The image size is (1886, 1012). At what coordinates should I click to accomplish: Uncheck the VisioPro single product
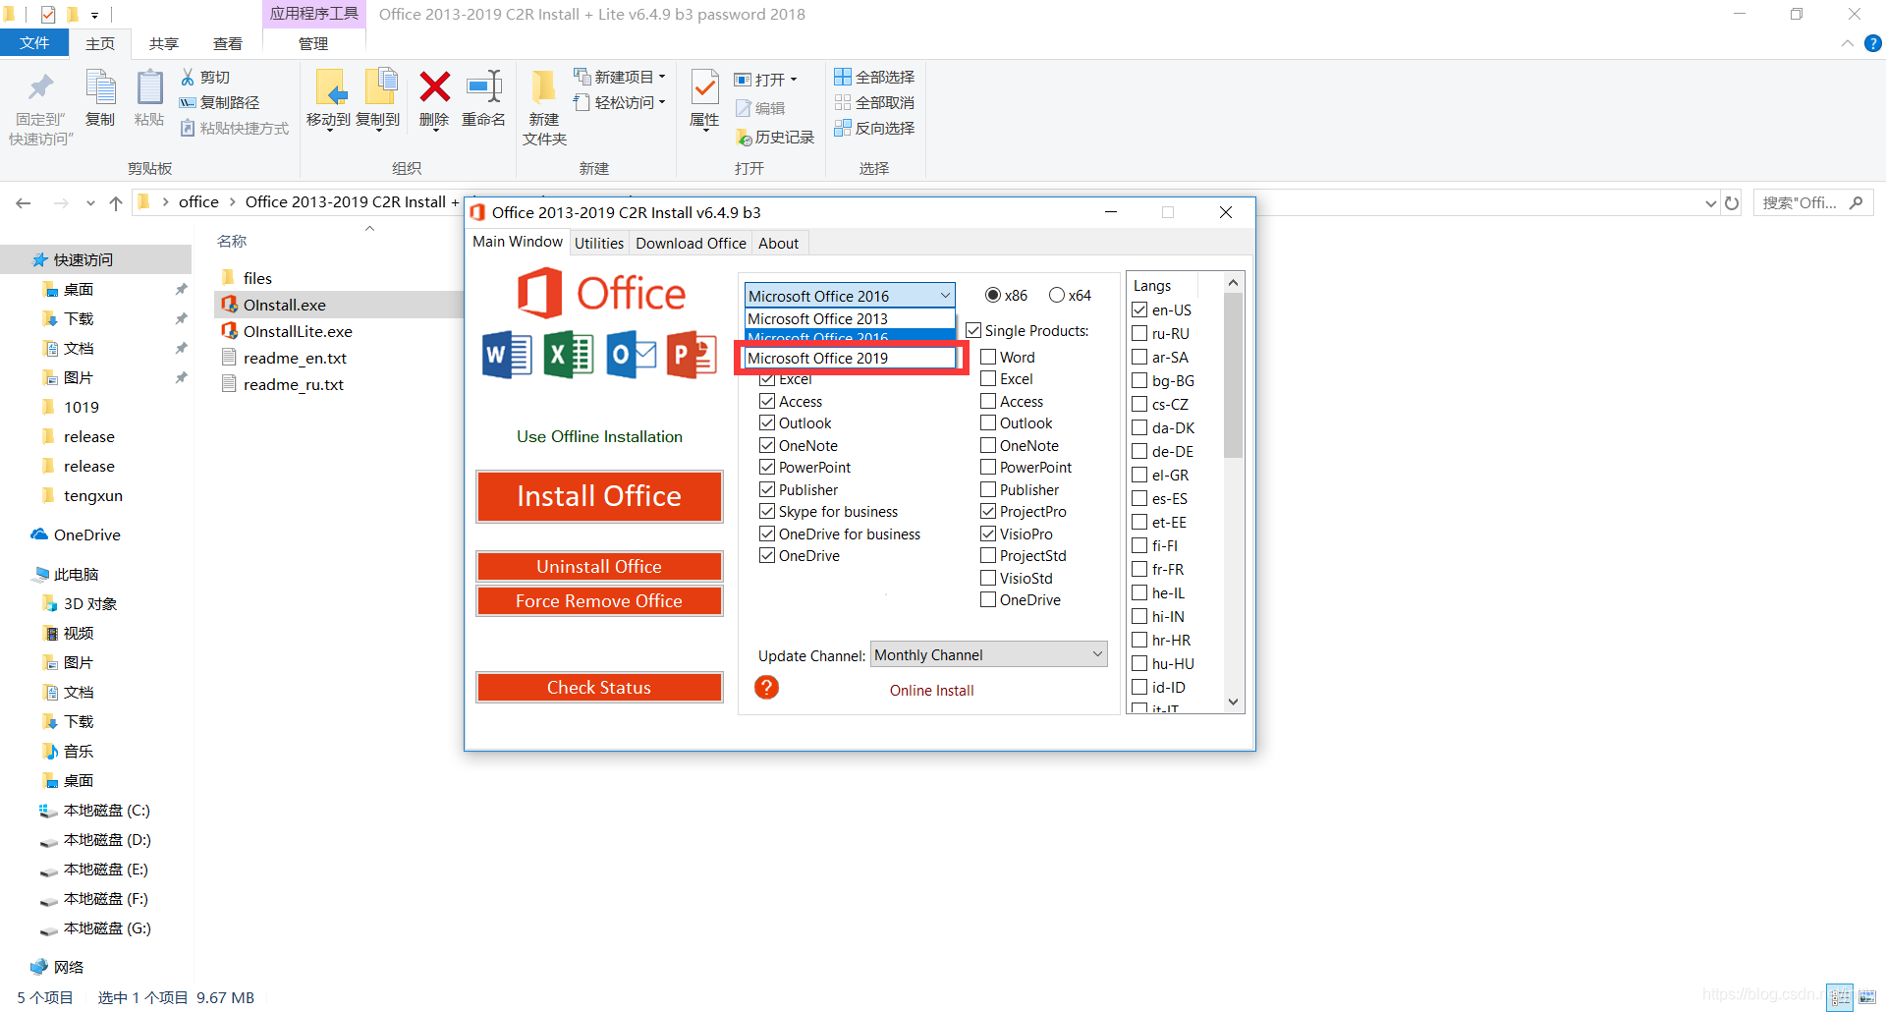coord(988,534)
